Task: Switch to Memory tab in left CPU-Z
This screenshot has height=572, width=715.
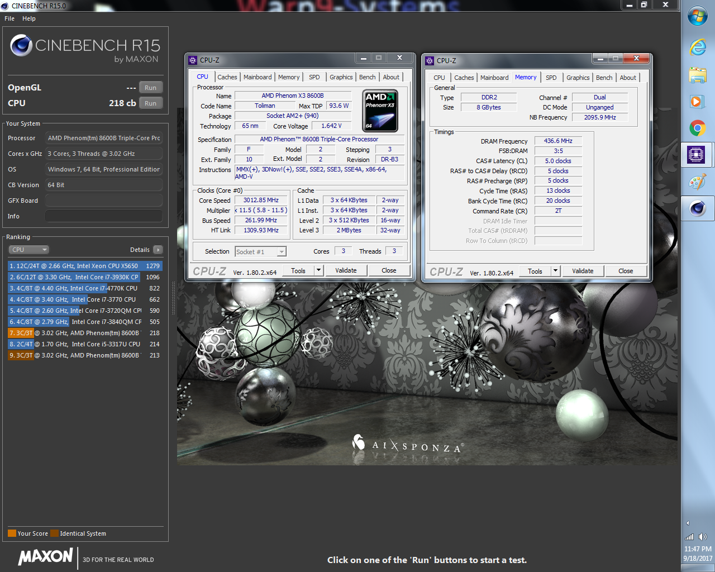Action: click(x=289, y=77)
